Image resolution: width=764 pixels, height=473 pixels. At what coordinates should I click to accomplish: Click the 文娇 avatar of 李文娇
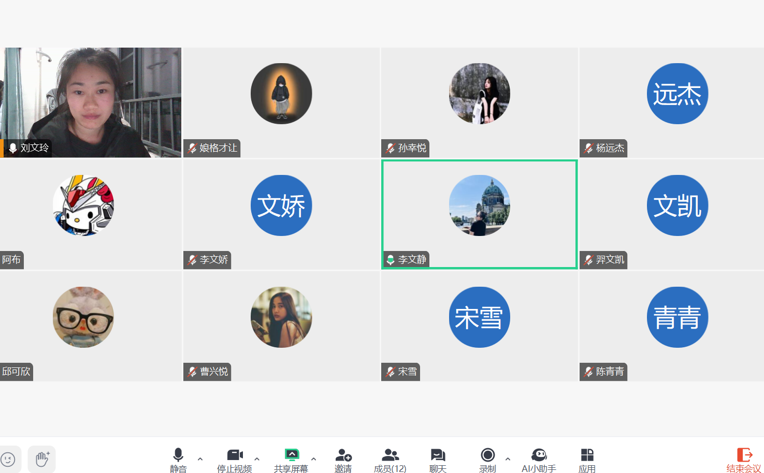[x=281, y=205]
